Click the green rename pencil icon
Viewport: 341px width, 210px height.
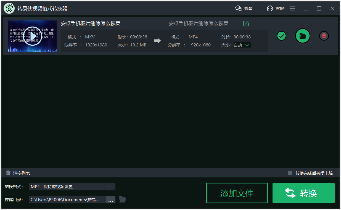click(x=246, y=23)
